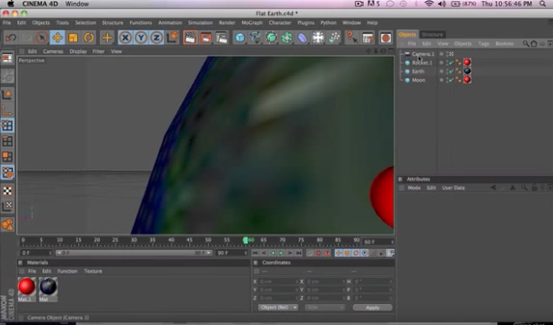553x325 pixels.
Task: Click the home icon in Objects panel
Action: point(533,44)
